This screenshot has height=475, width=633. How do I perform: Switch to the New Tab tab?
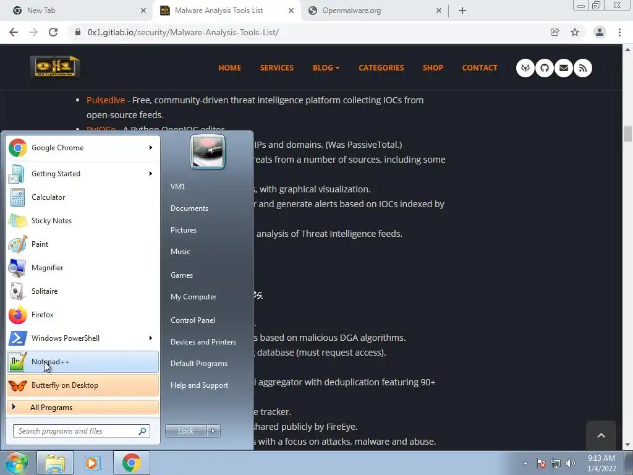(77, 11)
